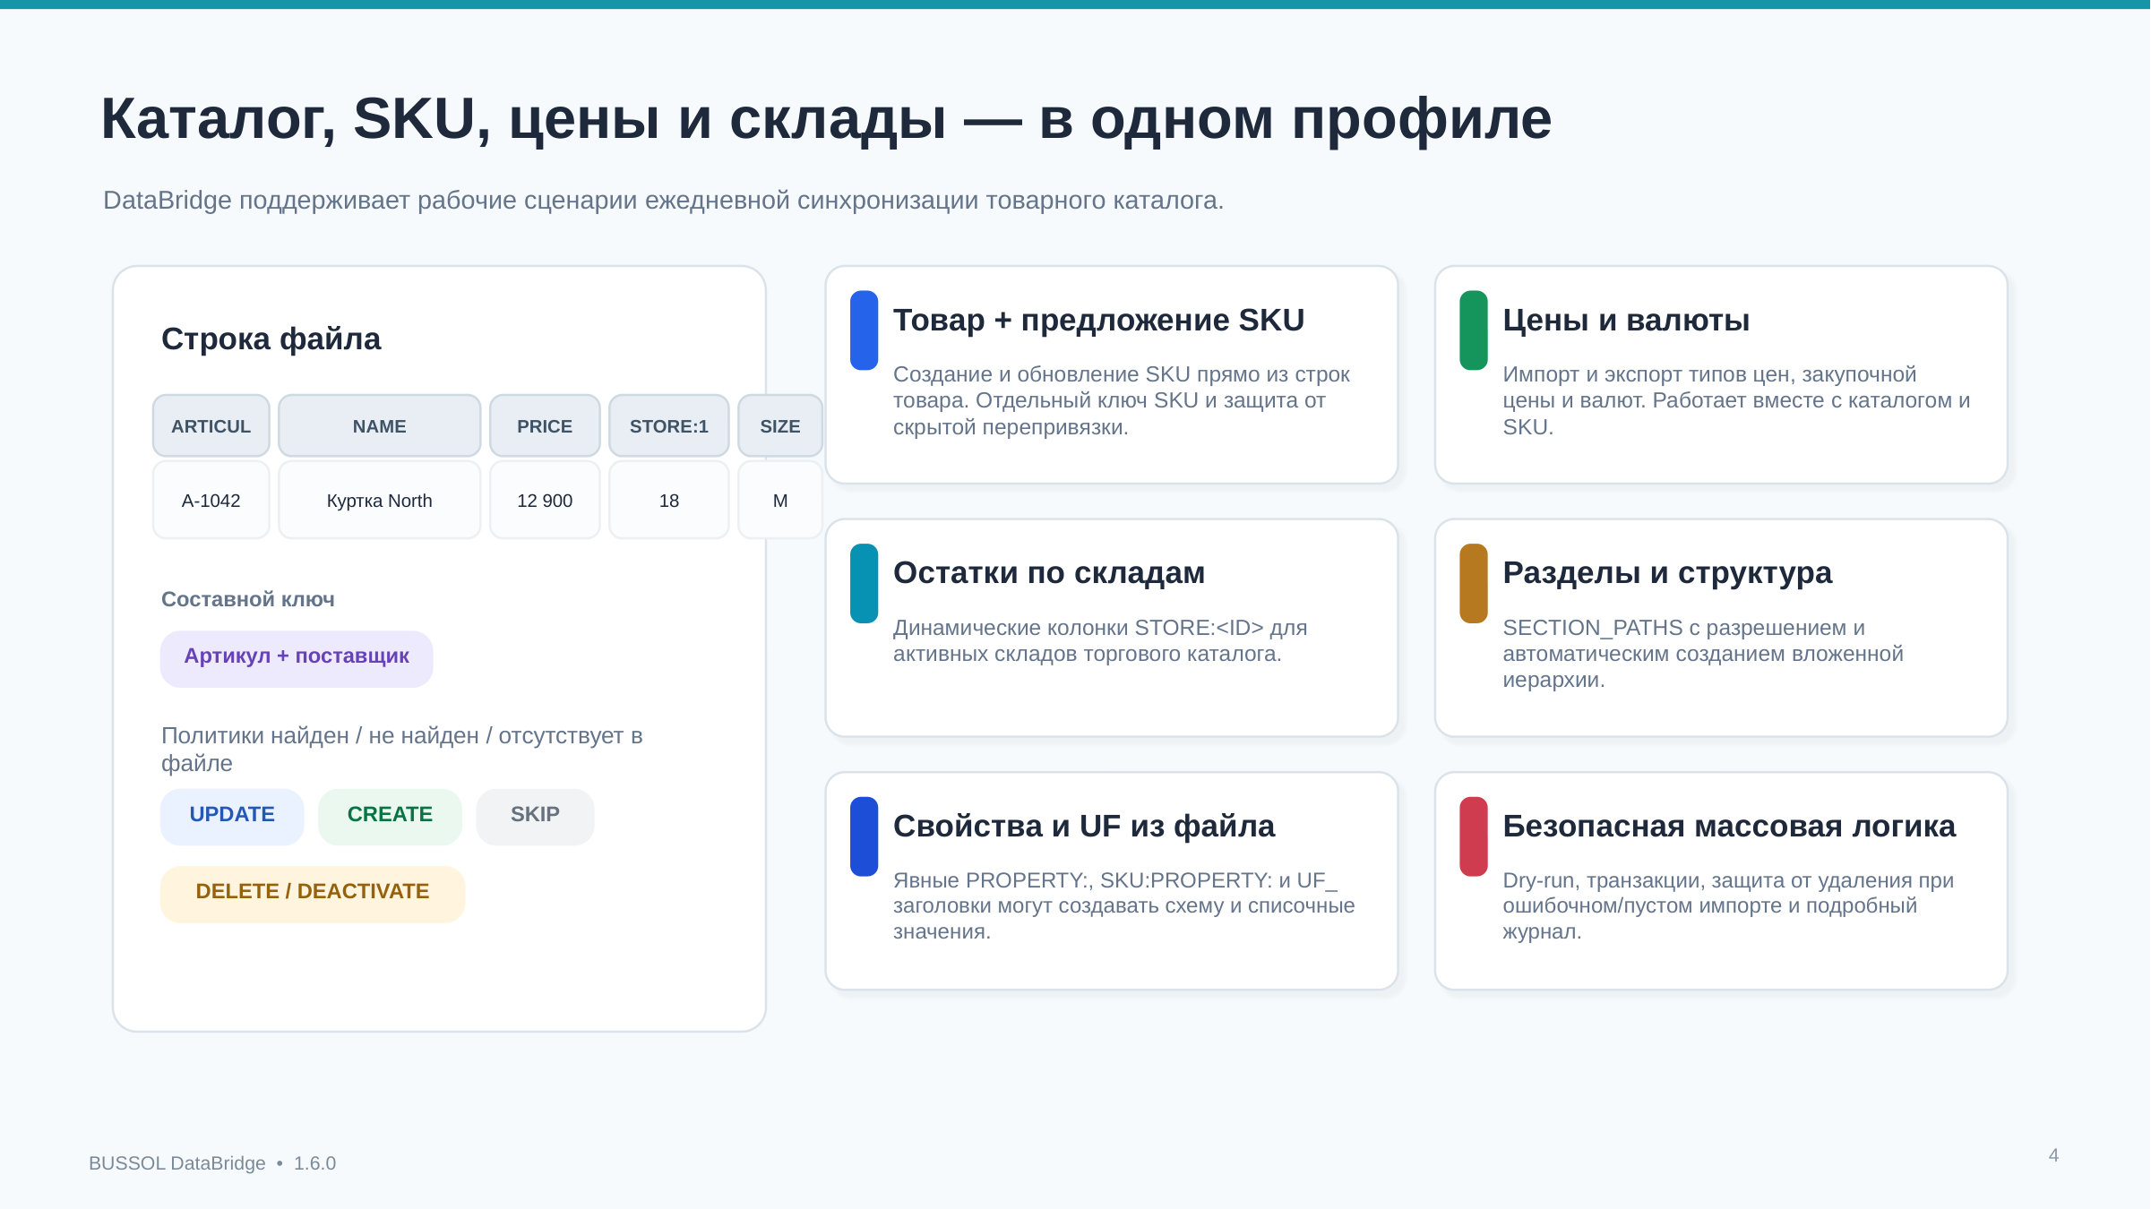Click the 'BUSSOL DataBridge • 1.6.0' footer
Image resolution: width=2151 pixels, height=1209 pixels.
(x=212, y=1163)
